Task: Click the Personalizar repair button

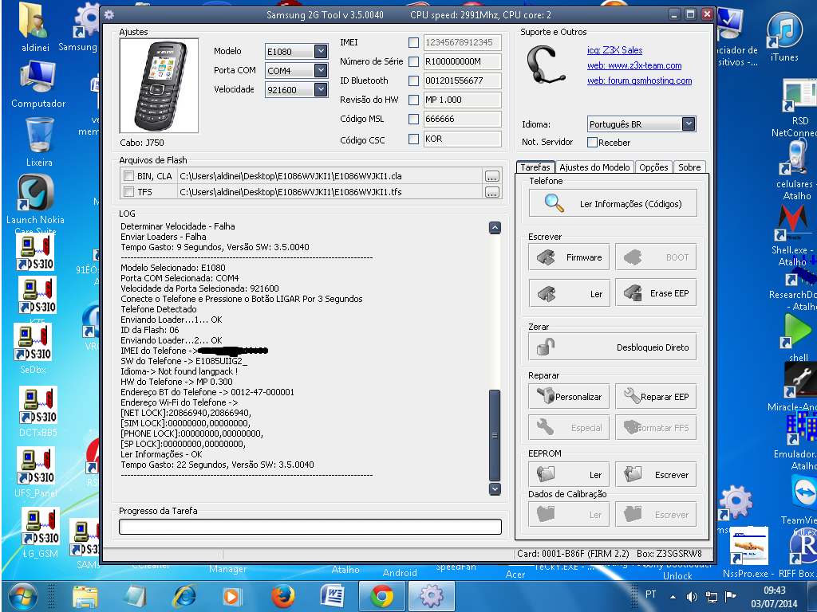Action: (x=569, y=397)
